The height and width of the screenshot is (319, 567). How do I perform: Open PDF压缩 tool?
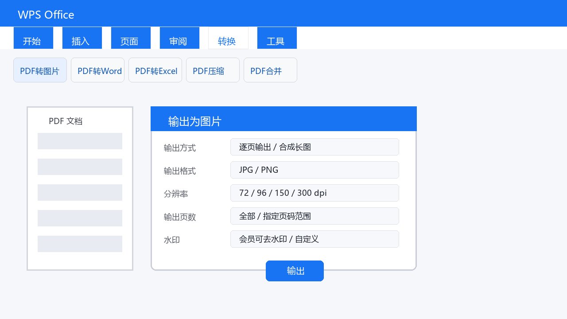pos(213,70)
